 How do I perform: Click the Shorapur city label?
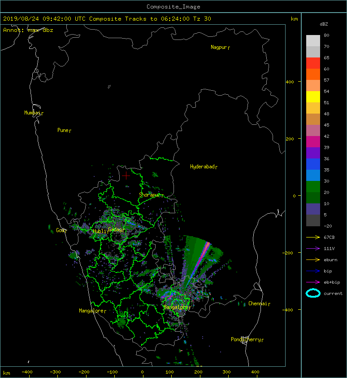pyautogui.click(x=151, y=195)
